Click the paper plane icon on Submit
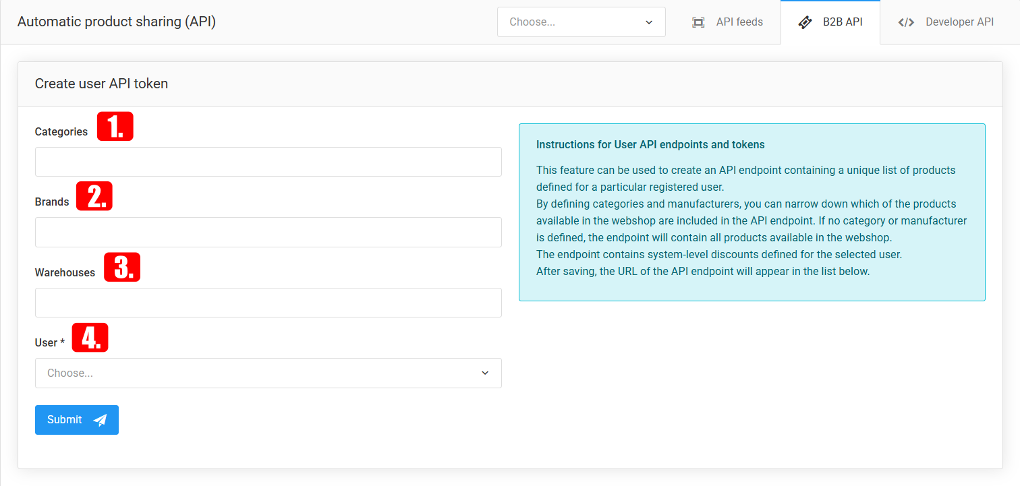1020x486 pixels. click(100, 420)
